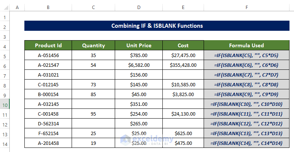Select column F header
The image size is (294, 152).
pos(246,7)
